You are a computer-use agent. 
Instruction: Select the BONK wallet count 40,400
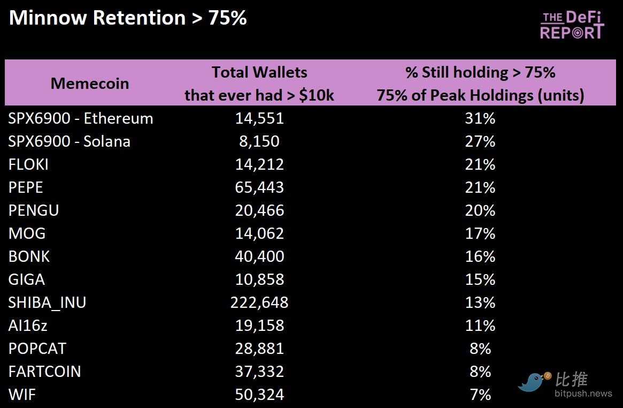click(x=259, y=256)
